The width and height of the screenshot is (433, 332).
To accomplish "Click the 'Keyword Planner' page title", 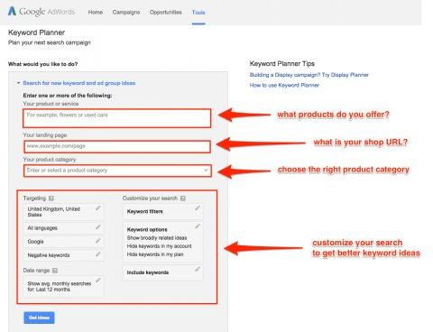I will point(36,32).
